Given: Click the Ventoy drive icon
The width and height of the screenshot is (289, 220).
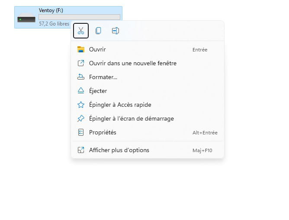Looking at the screenshot, I should (26, 19).
